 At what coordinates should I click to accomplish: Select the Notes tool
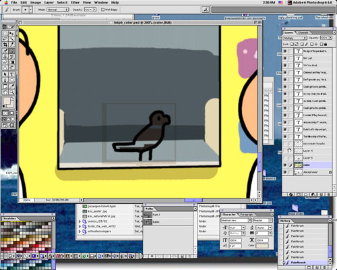click(5, 86)
